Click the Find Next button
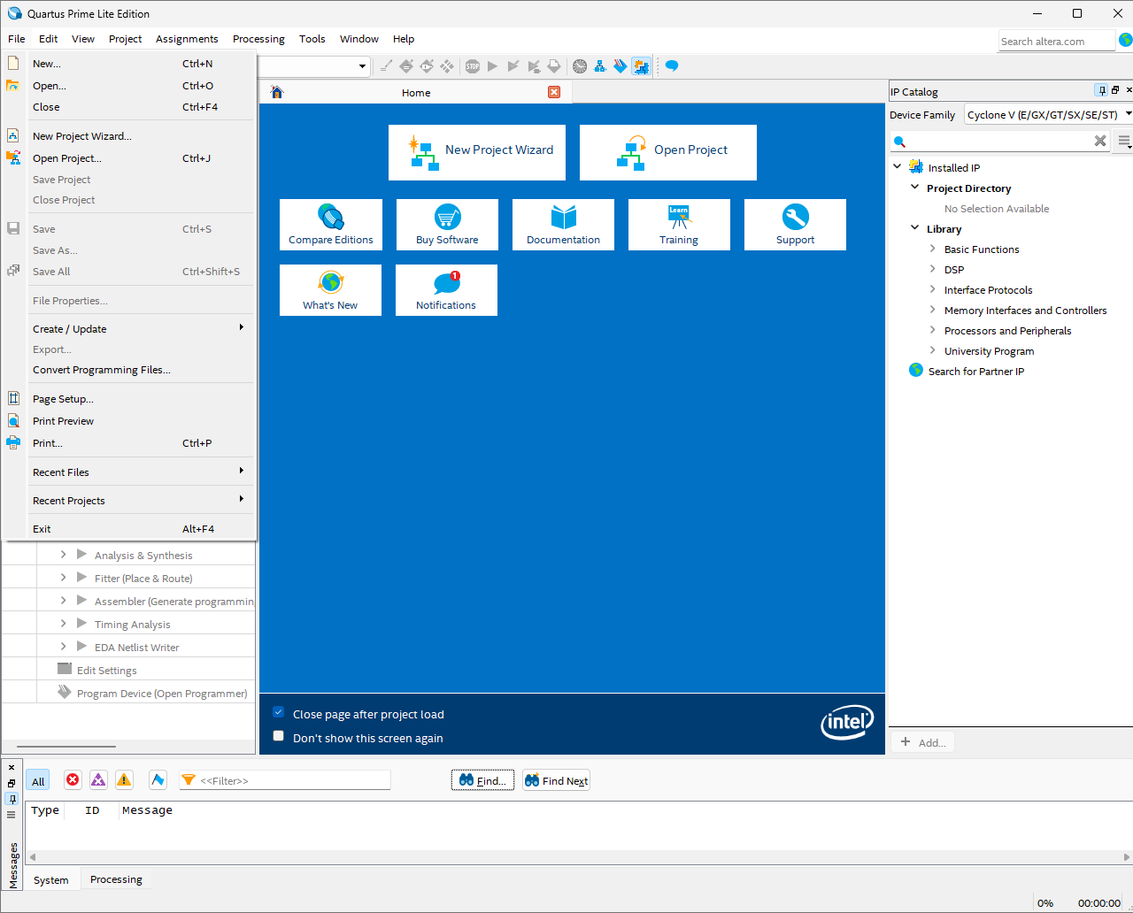The height and width of the screenshot is (913, 1133). tap(556, 780)
